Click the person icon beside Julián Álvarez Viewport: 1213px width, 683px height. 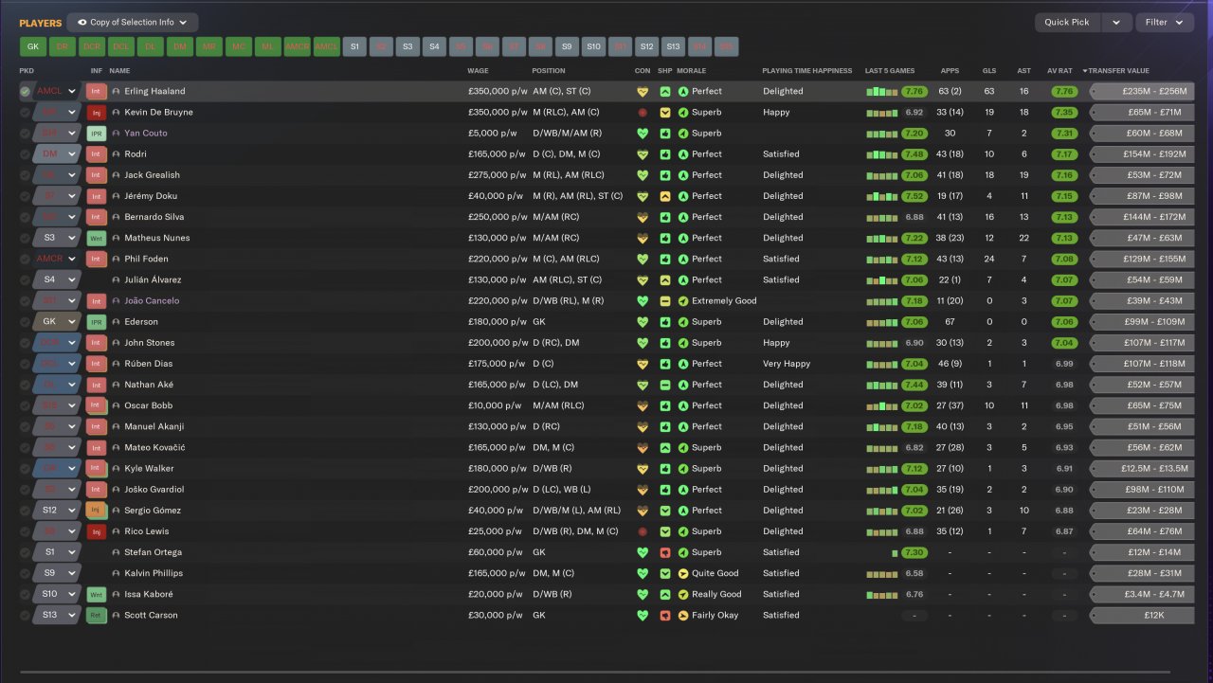click(116, 280)
